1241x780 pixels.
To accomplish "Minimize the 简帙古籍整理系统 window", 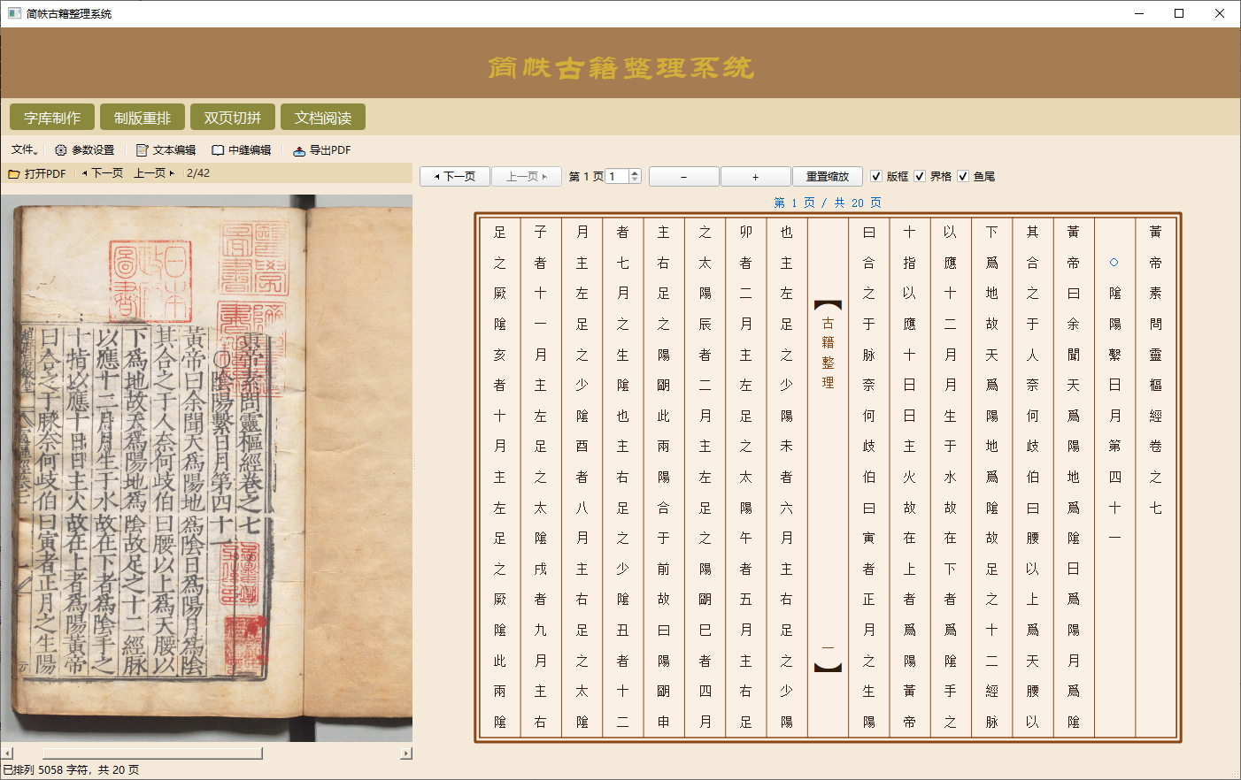I will click(1139, 13).
